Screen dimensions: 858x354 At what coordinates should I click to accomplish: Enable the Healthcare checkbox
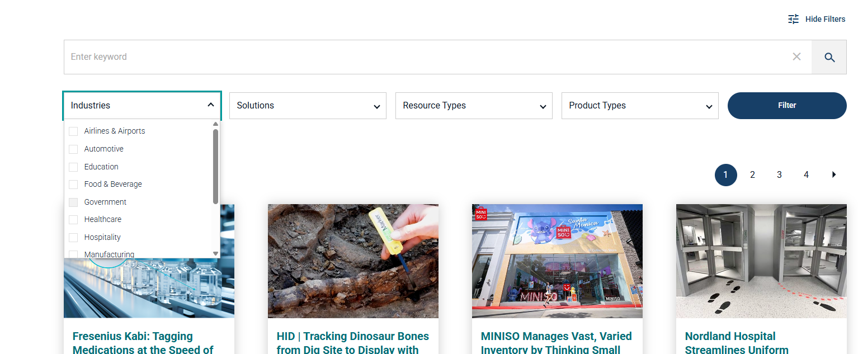(x=73, y=220)
